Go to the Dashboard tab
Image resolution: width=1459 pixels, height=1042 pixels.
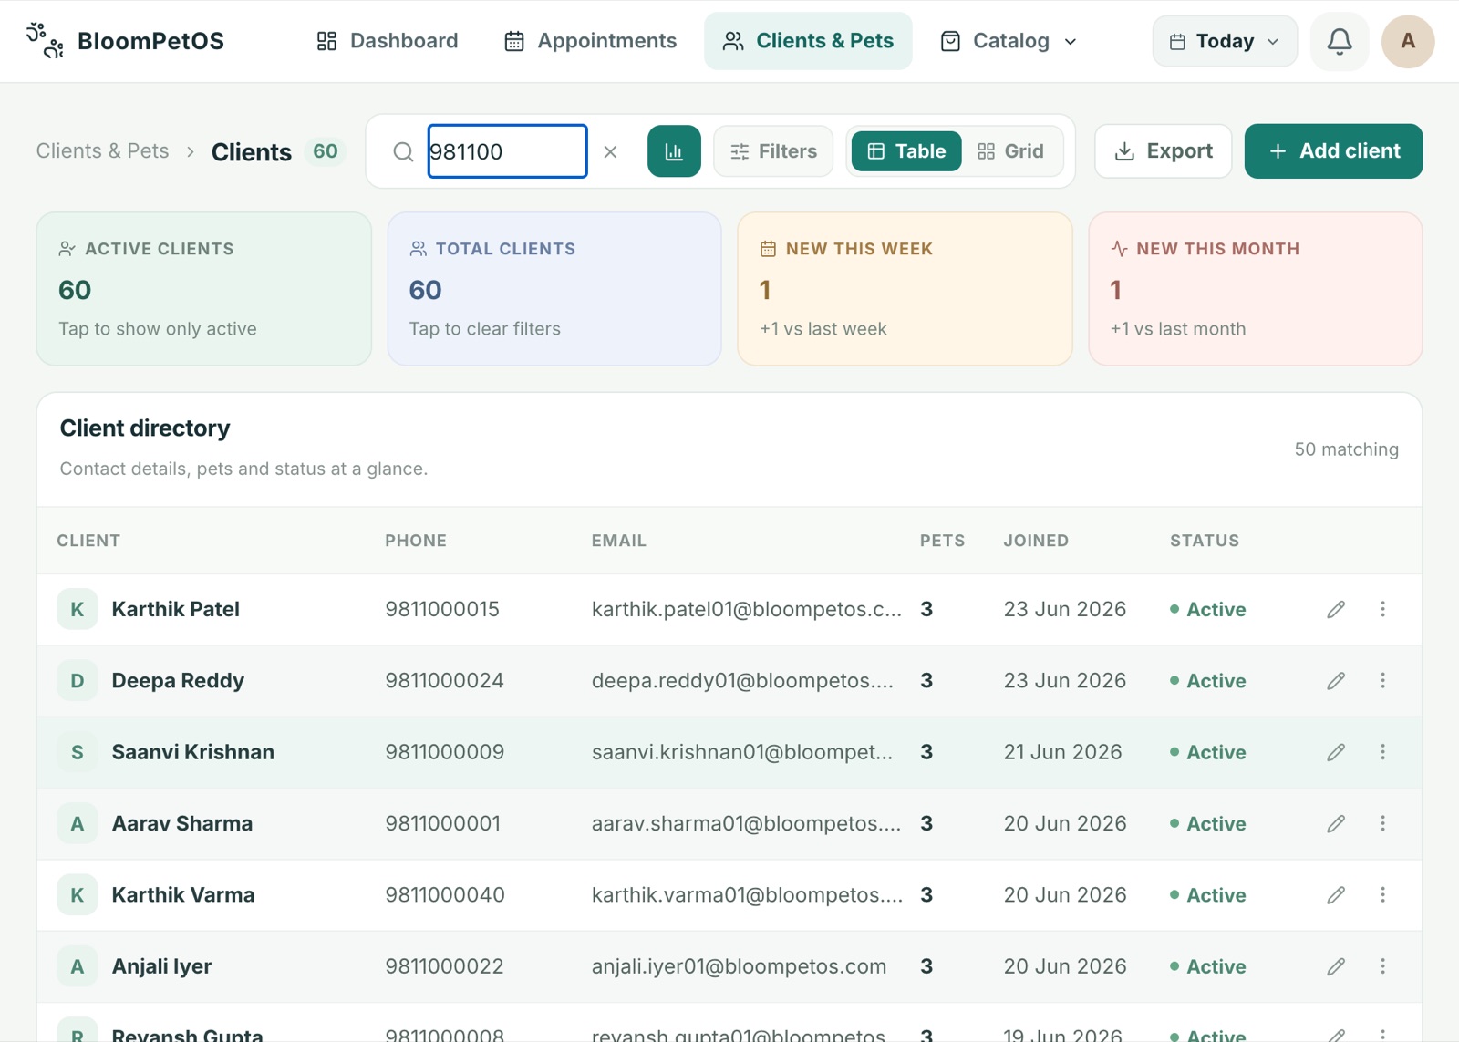(388, 41)
